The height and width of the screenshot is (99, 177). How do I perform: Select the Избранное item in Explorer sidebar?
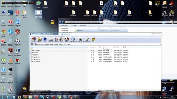click(64, 29)
